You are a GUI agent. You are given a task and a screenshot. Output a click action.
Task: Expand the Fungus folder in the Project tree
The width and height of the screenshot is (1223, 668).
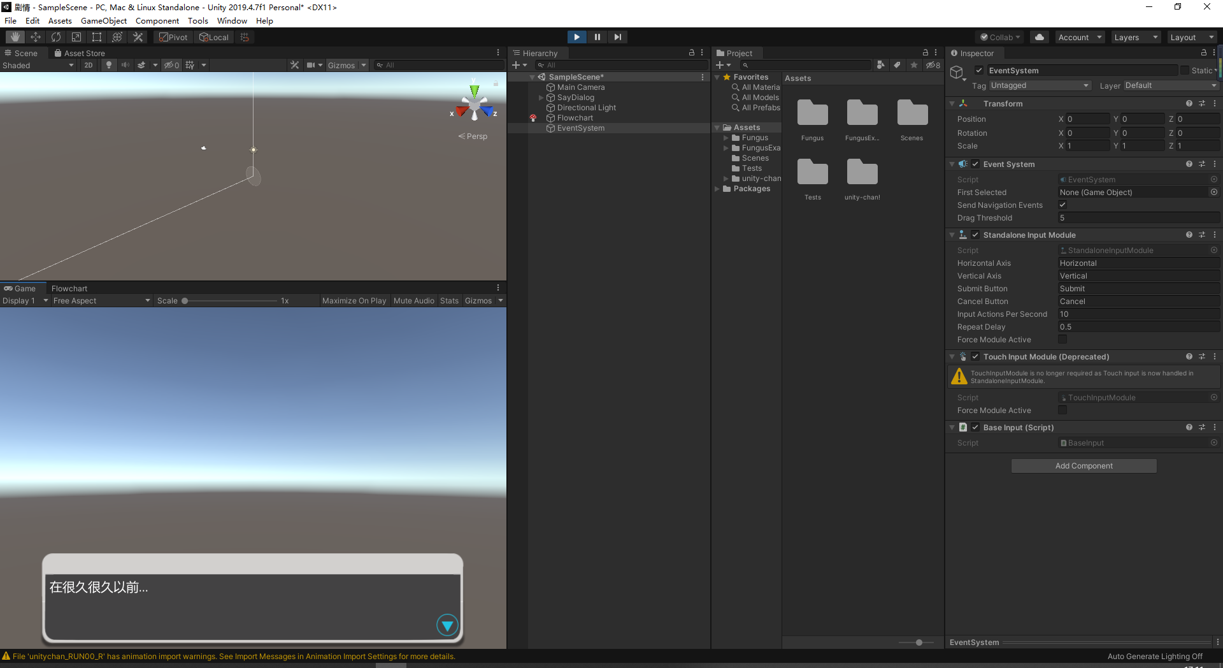726,138
